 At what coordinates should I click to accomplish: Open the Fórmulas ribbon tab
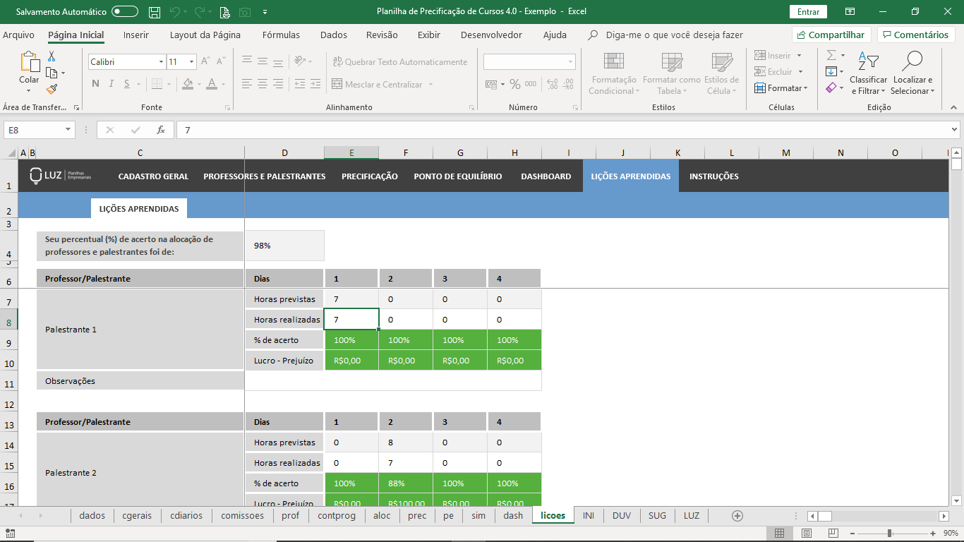click(281, 35)
